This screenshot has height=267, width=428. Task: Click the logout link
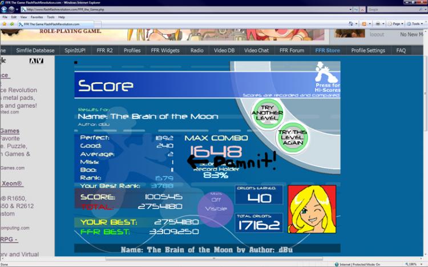pos(377,35)
